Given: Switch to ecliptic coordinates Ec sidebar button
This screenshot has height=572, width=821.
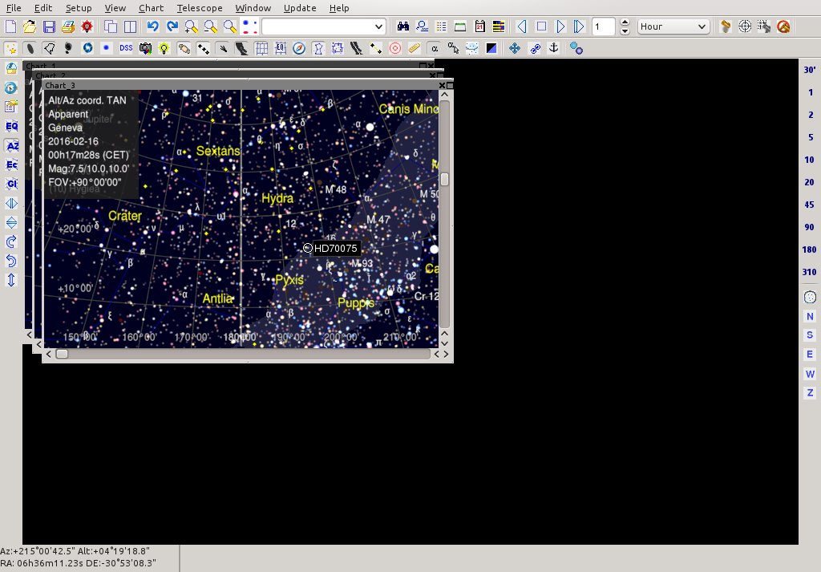Looking at the screenshot, I should (11, 164).
